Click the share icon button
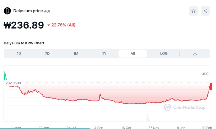 [205, 11]
